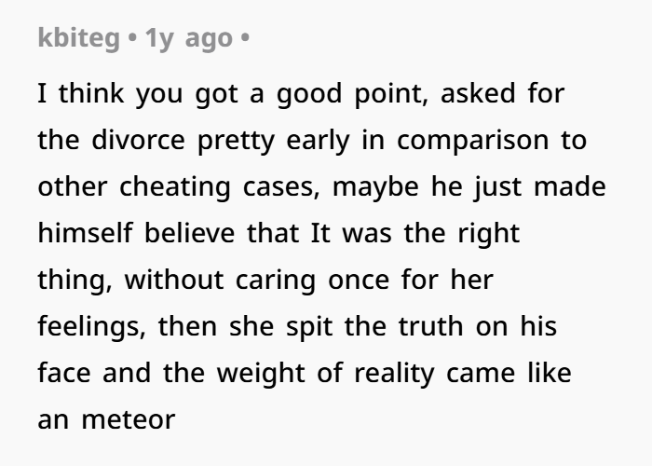The image size is (652, 466).
Task: Click the word "weight" in the comment
Action: tap(261, 374)
